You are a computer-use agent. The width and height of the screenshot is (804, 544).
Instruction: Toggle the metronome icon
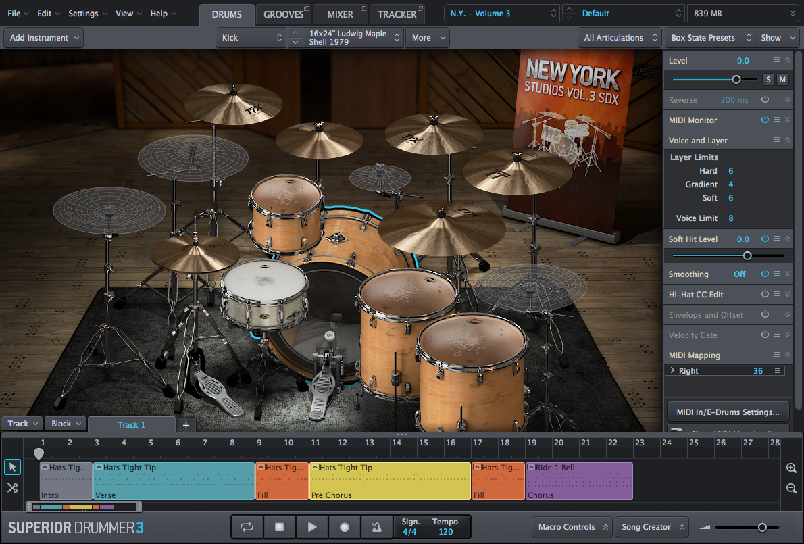[x=376, y=527]
